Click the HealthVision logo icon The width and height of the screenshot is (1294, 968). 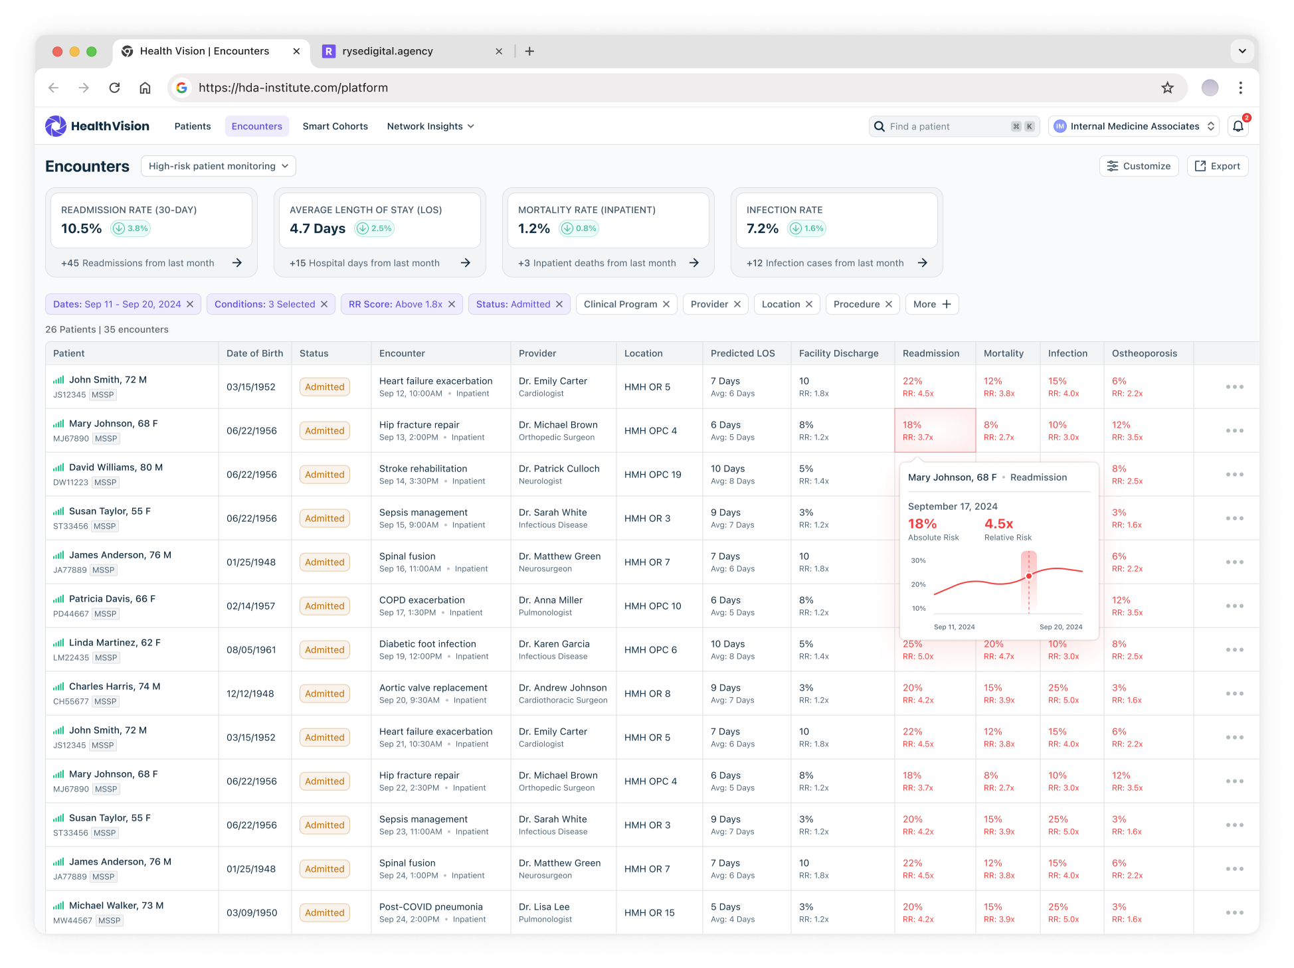56,126
